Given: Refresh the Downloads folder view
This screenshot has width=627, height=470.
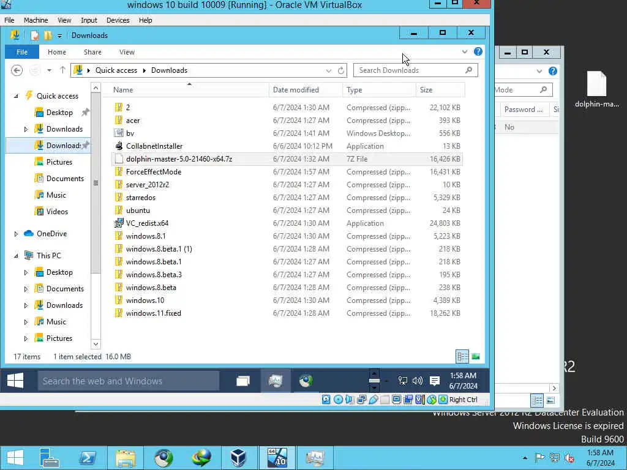Looking at the screenshot, I should pyautogui.click(x=340, y=70).
